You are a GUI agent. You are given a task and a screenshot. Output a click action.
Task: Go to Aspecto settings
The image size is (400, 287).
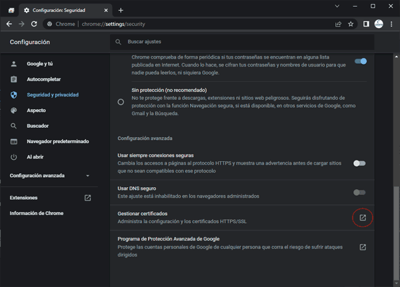(36, 111)
